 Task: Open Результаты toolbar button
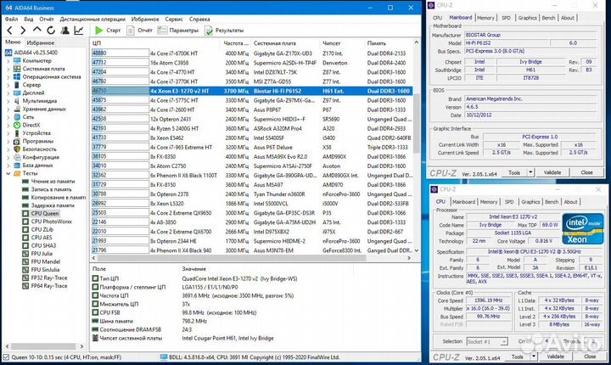coord(224,31)
